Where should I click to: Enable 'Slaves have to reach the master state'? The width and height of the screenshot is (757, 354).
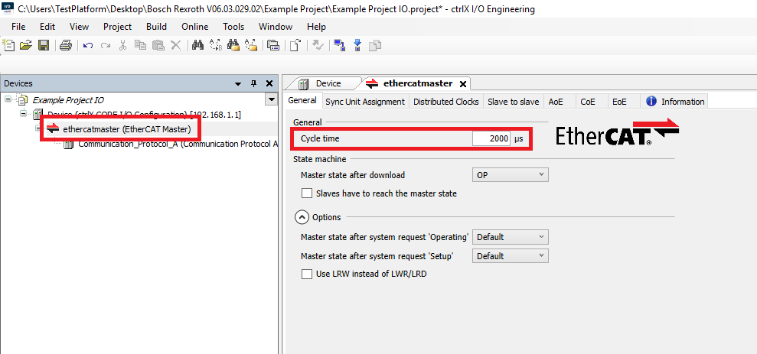click(x=307, y=194)
